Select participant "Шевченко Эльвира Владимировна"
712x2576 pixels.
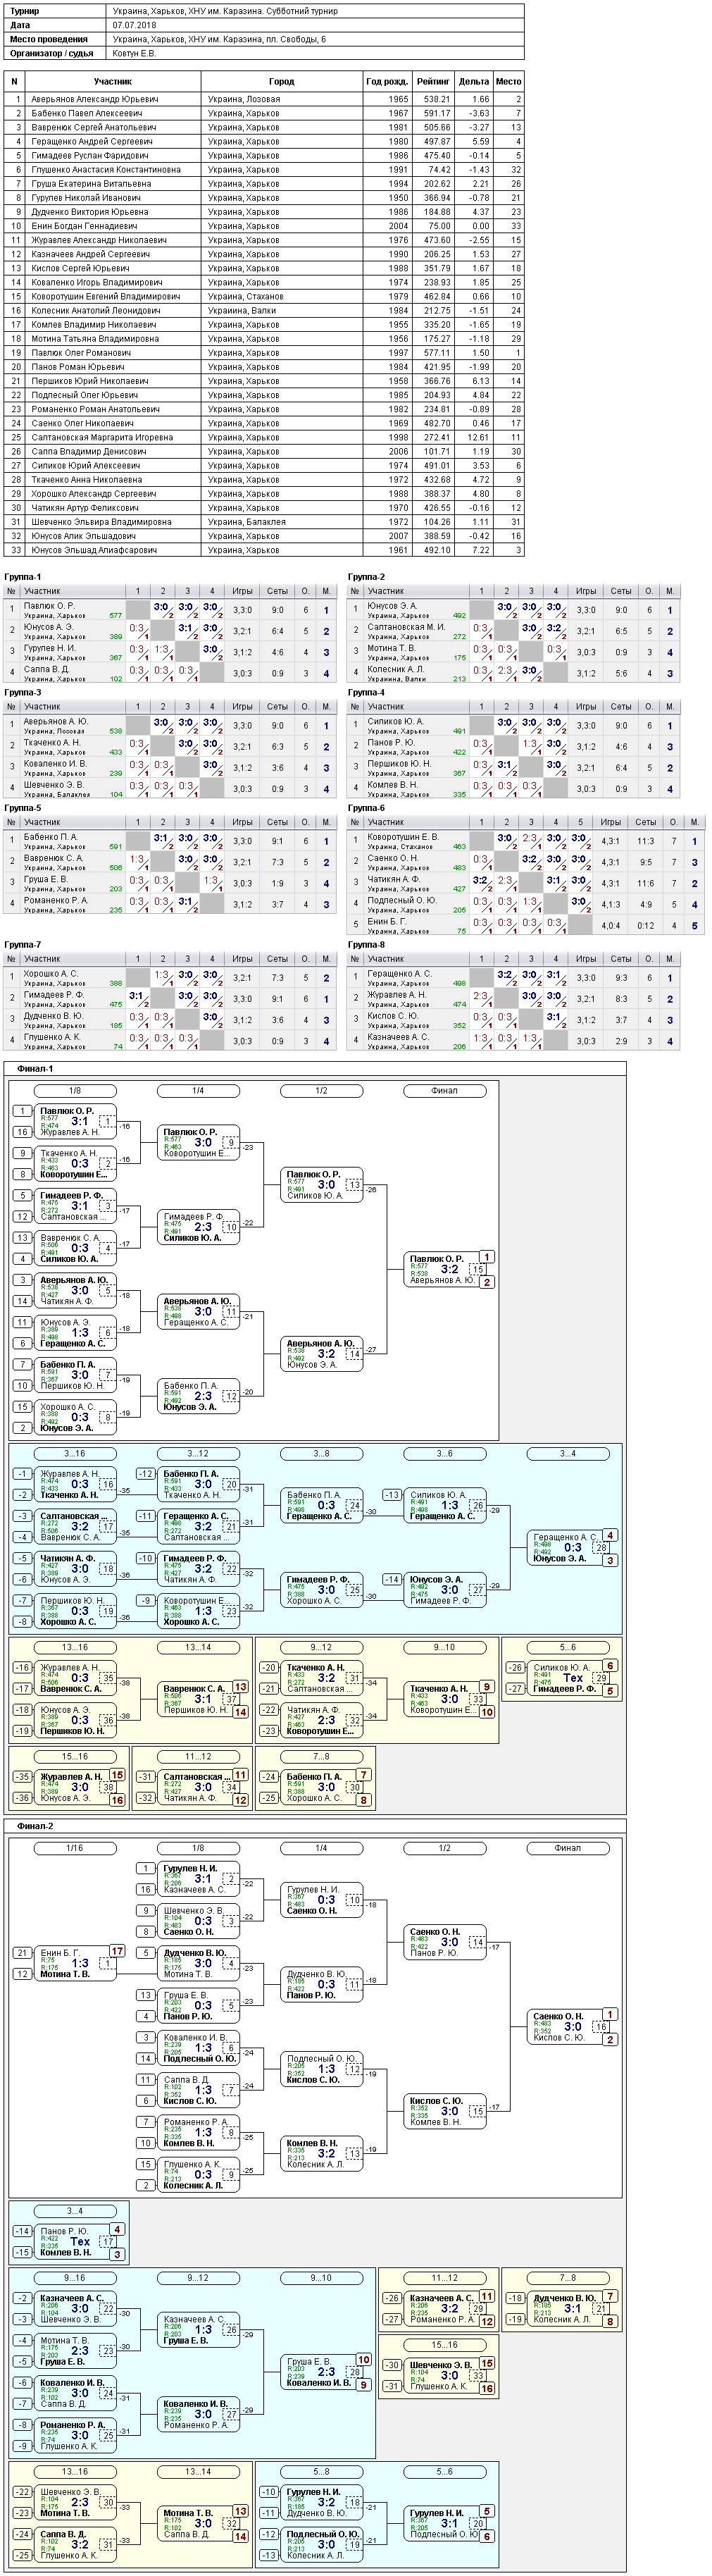(101, 521)
